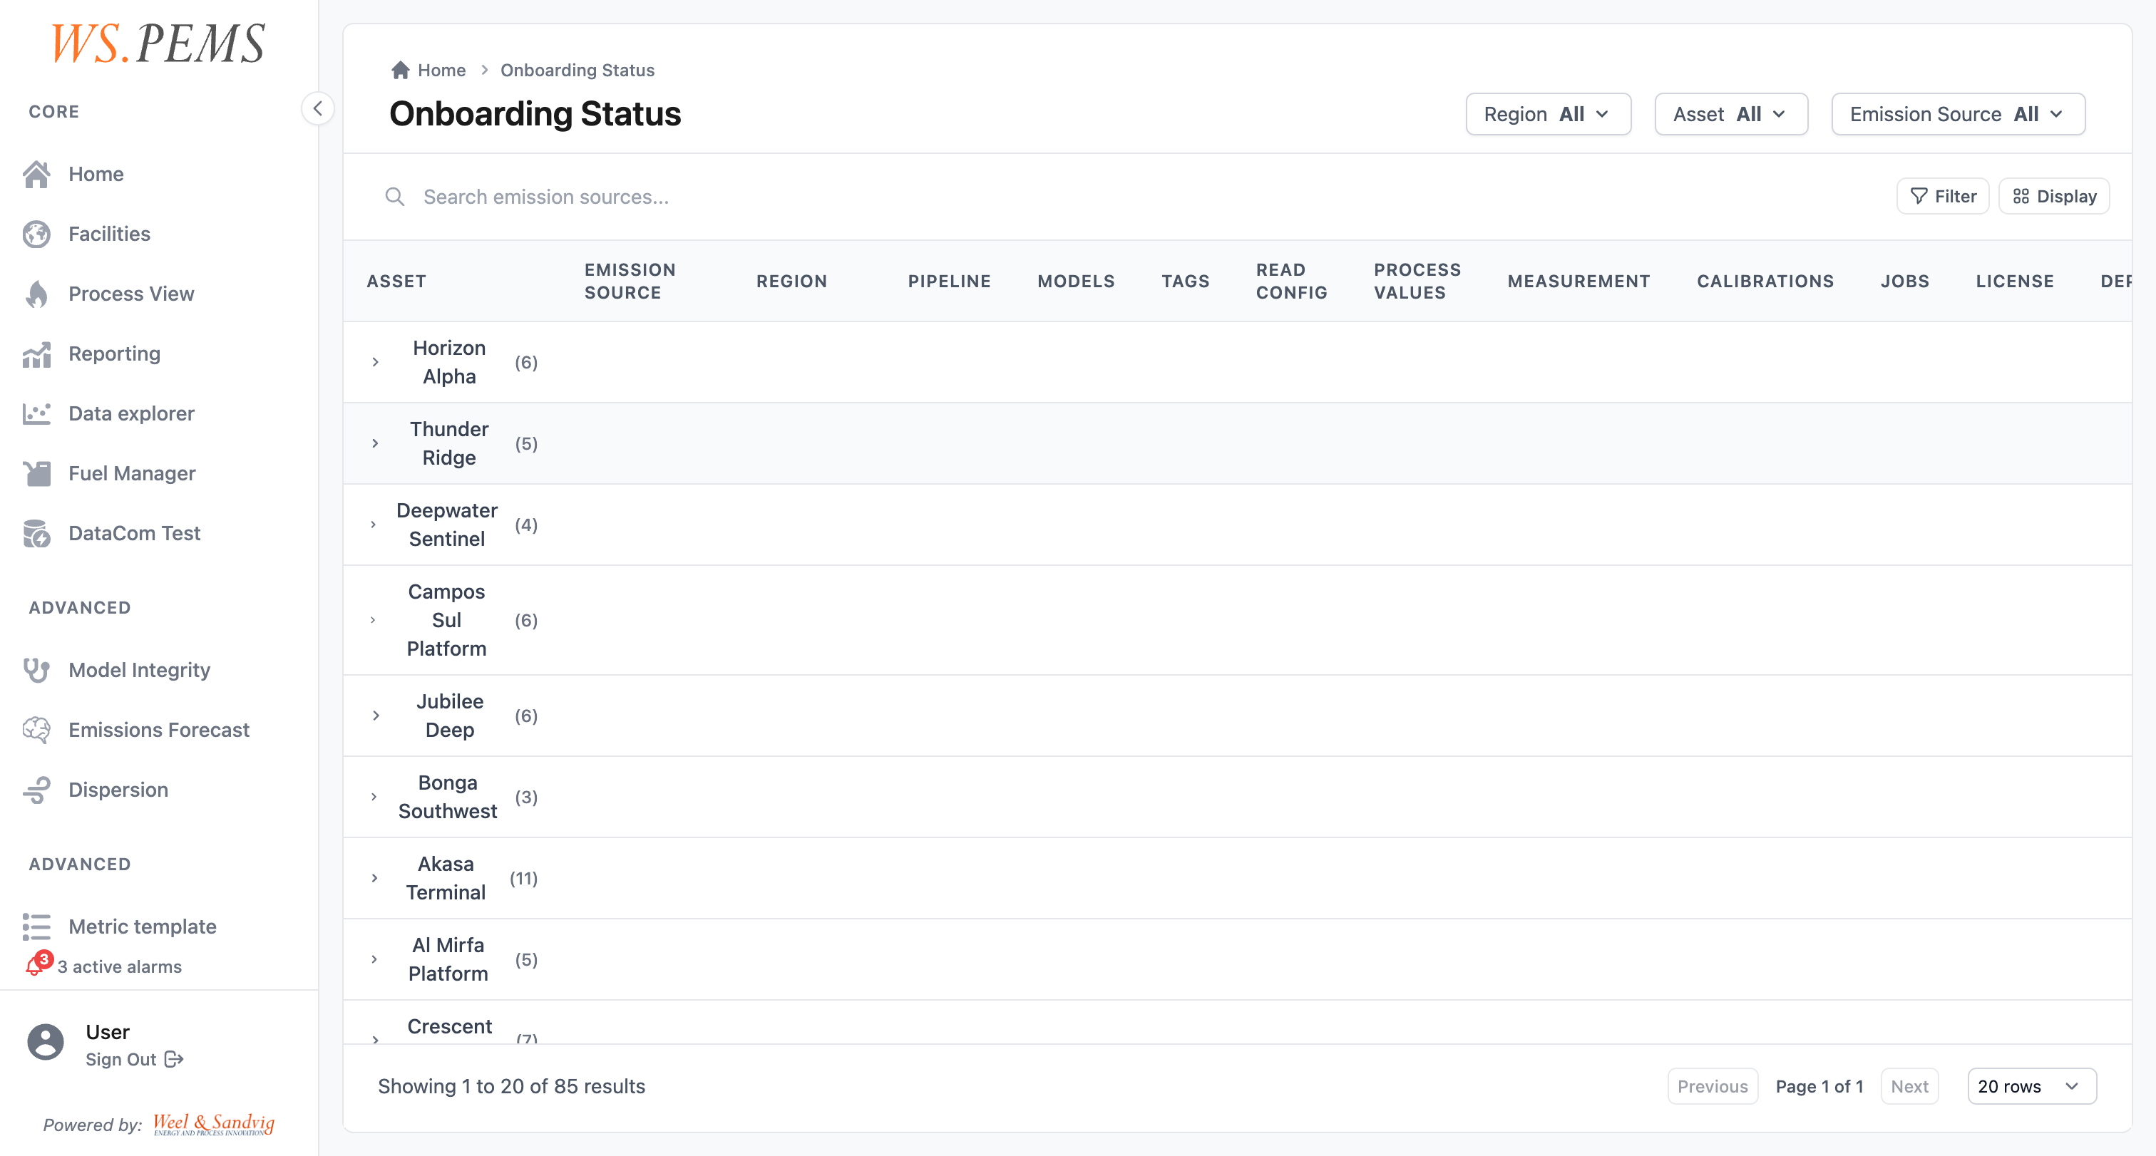Click the EMISSION SOURCE column header
The height and width of the screenshot is (1156, 2156).
630,281
